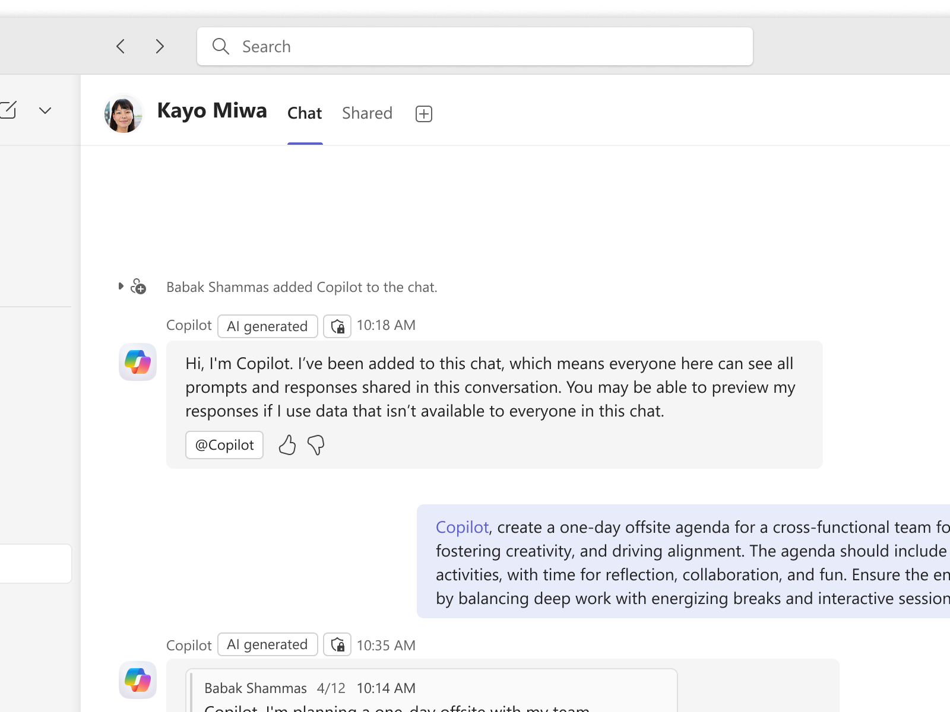The image size is (950, 712).
Task: Click the person-add icon on the system message
Action: pos(138,287)
